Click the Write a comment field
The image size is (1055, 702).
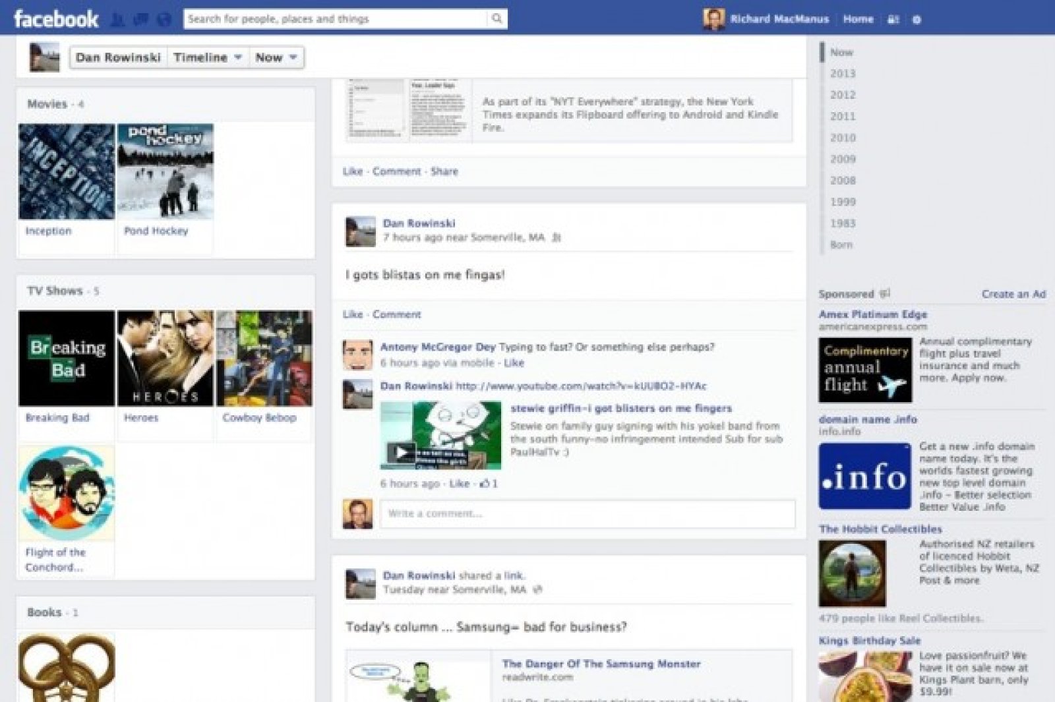[x=587, y=514]
